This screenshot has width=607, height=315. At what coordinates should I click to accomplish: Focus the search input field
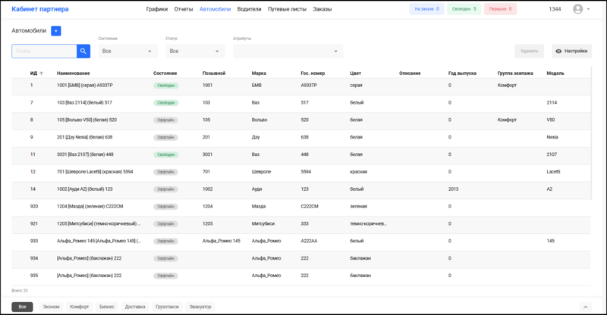(x=44, y=51)
